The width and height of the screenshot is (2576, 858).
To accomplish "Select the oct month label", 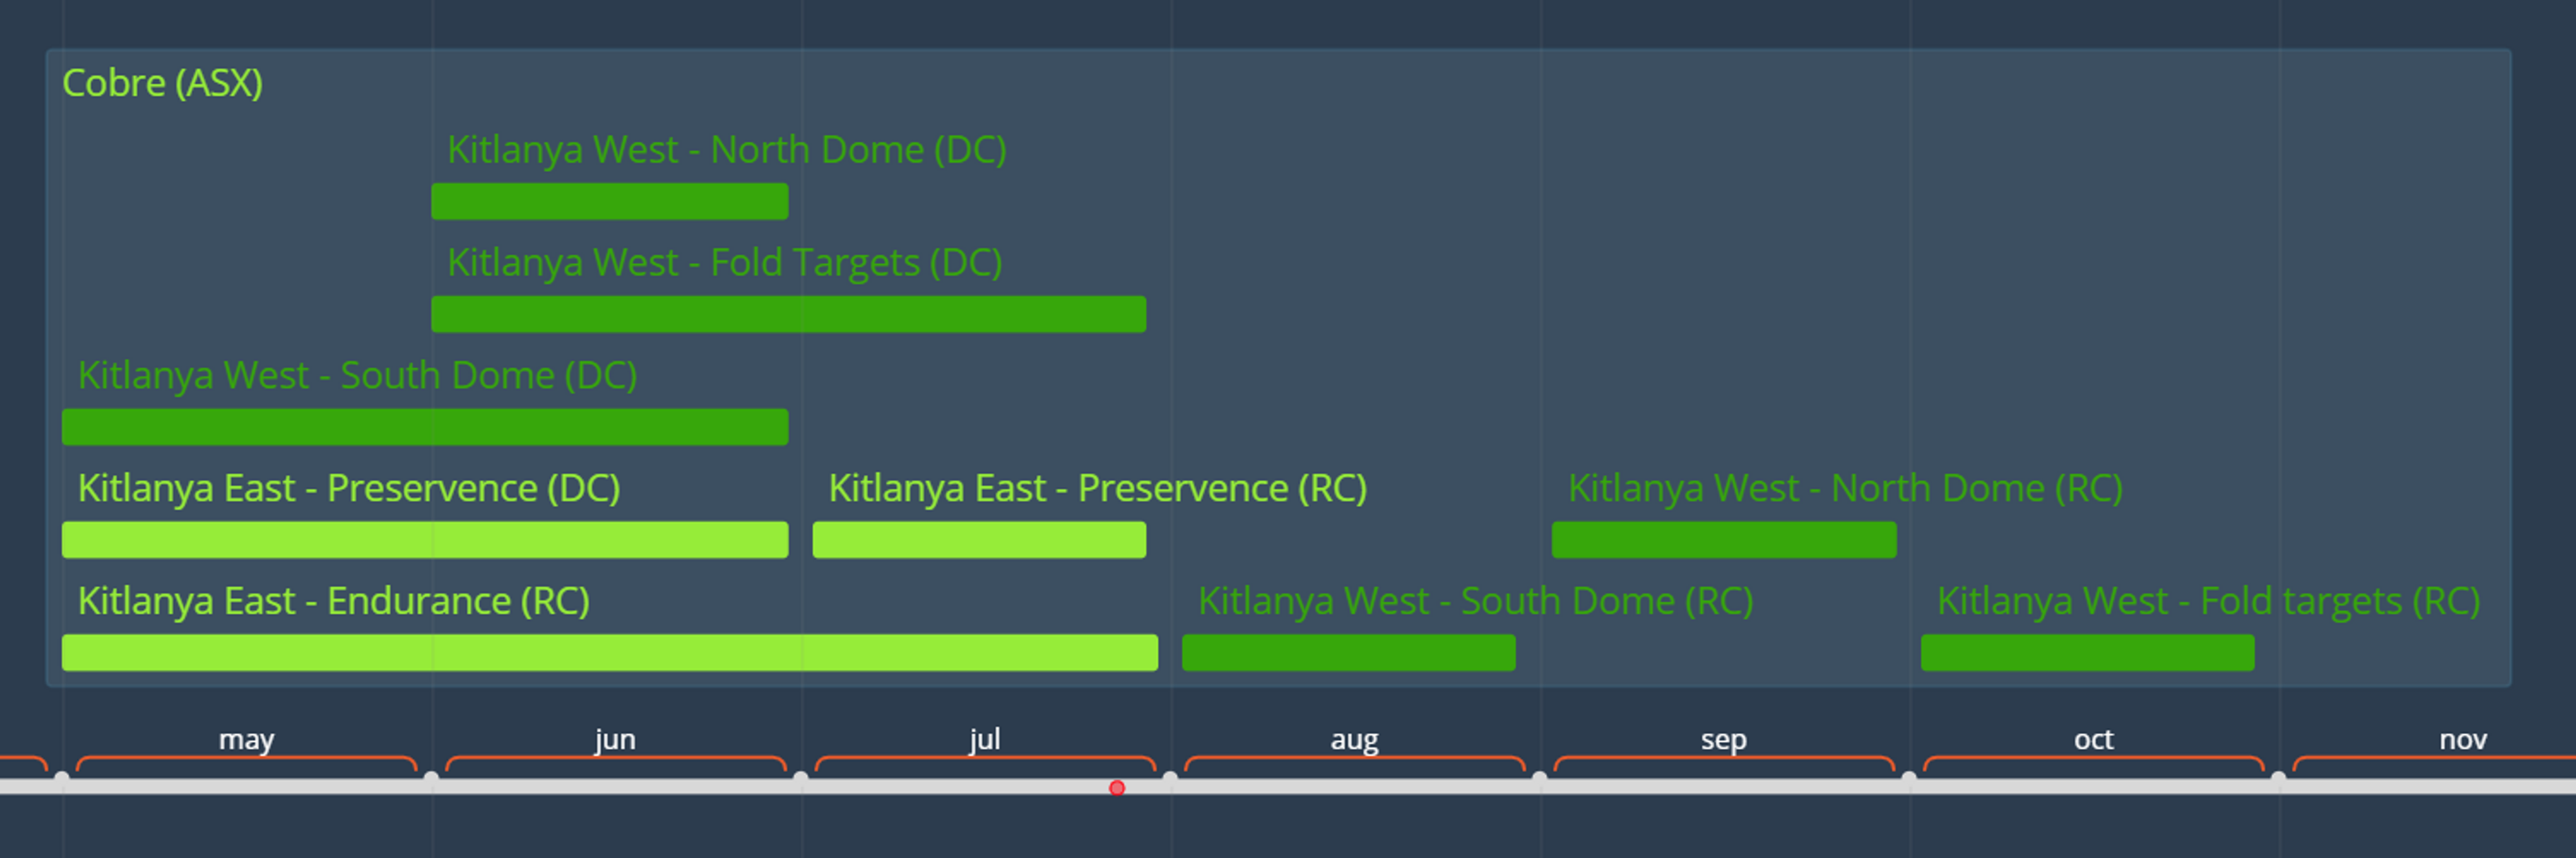I will [2093, 739].
